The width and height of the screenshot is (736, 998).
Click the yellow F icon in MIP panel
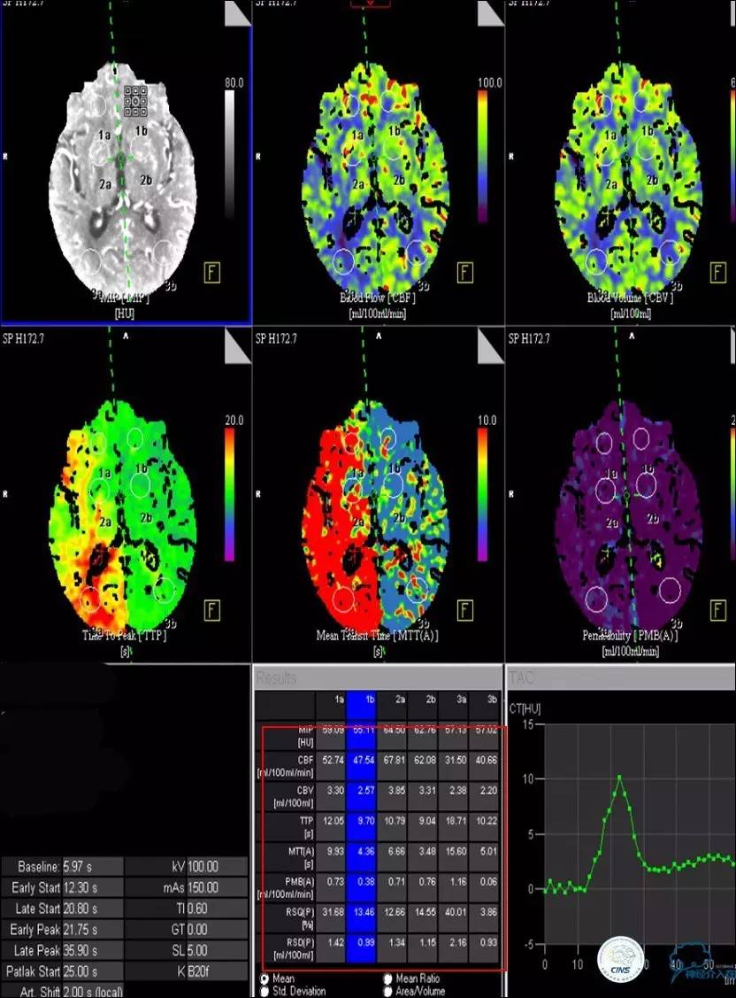[x=213, y=271]
